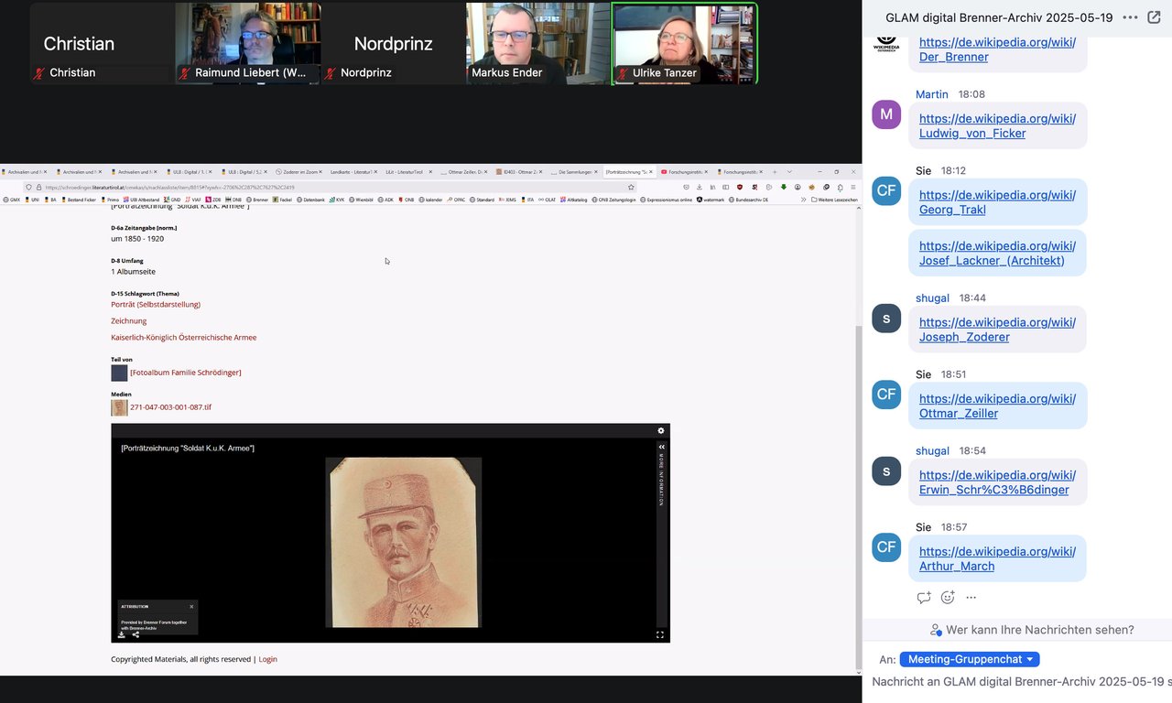Click the media file thumbnail image
1172x703 pixels.
[119, 407]
